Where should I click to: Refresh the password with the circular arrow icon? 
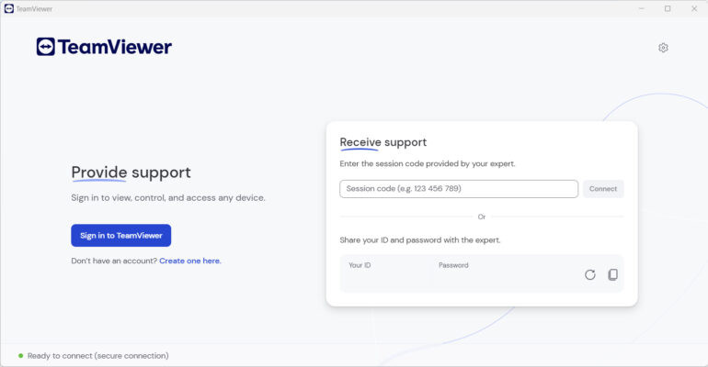coord(590,274)
